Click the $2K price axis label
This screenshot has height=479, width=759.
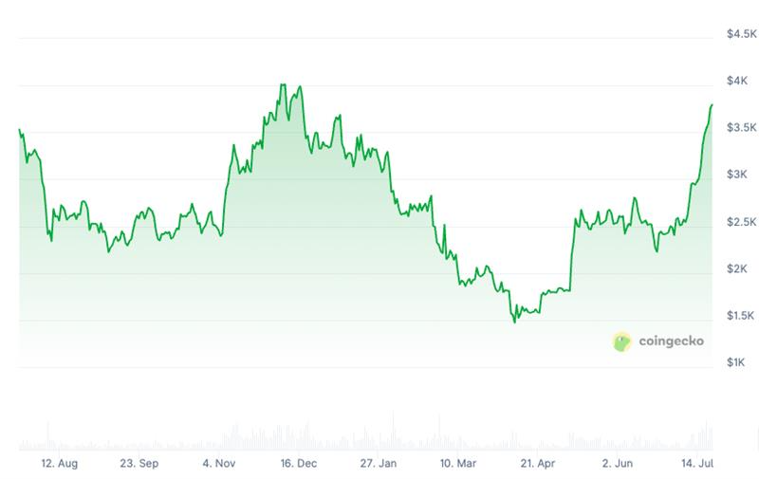click(737, 268)
